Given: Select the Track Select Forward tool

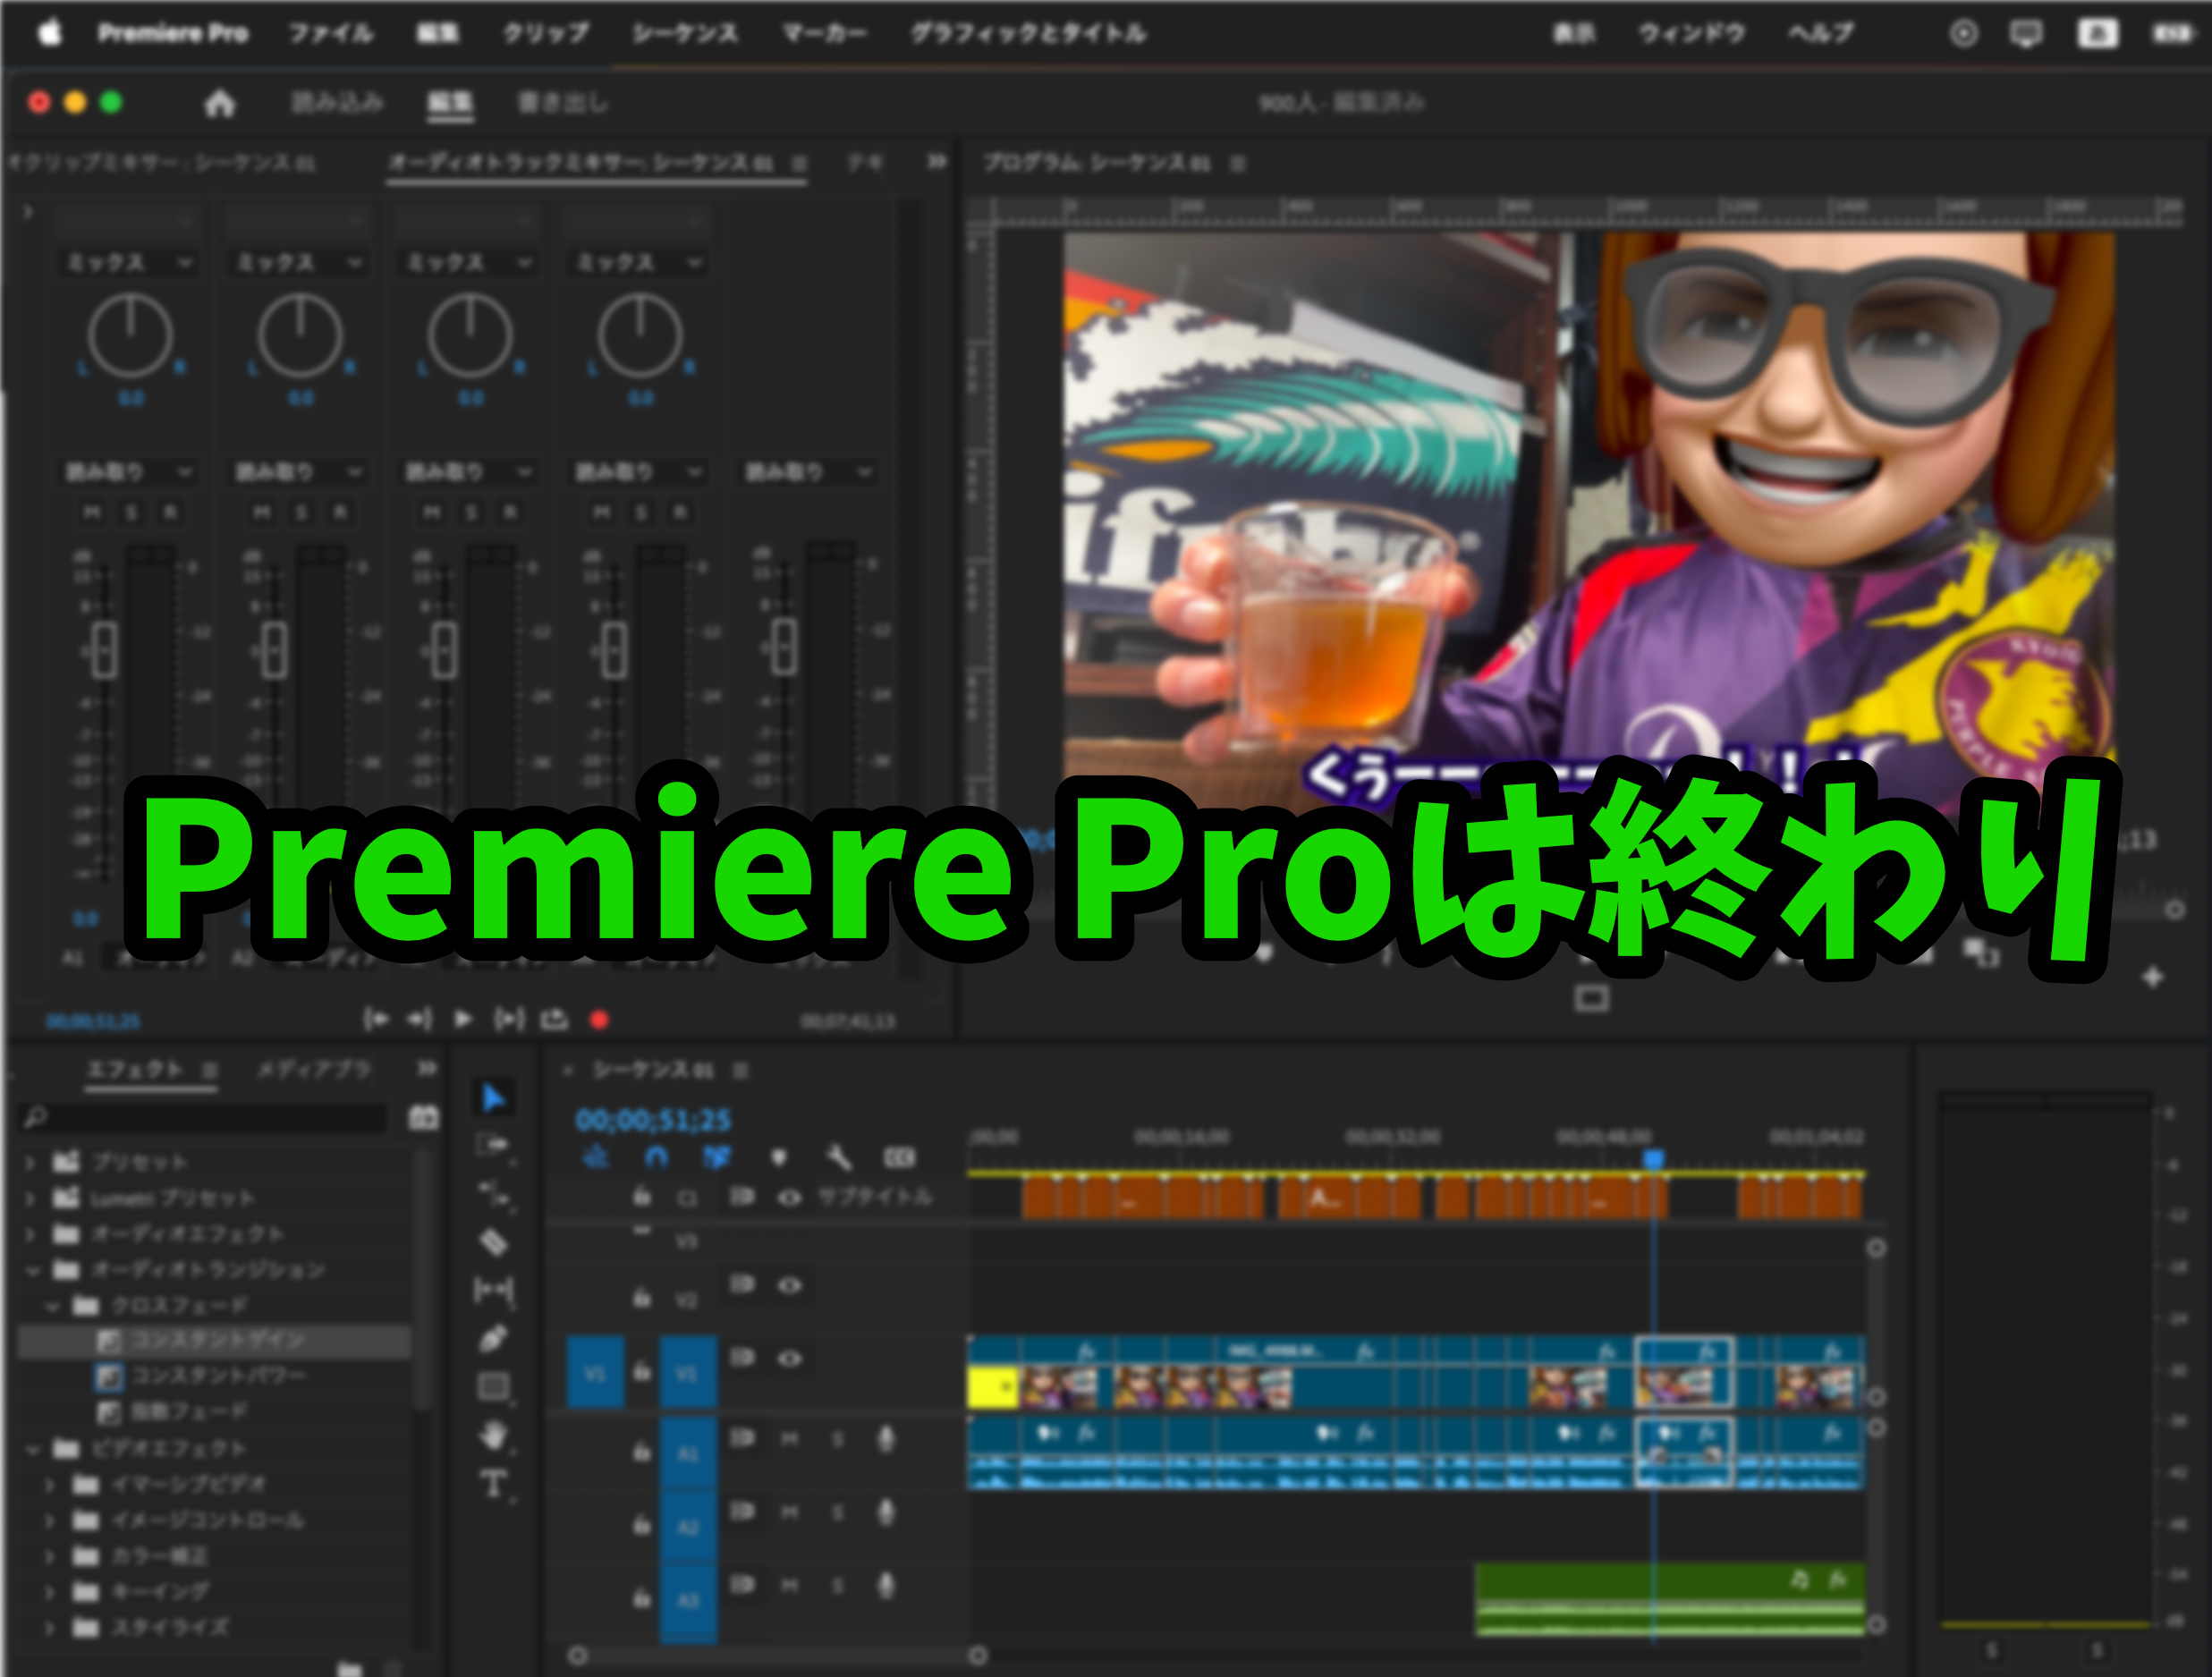Looking at the screenshot, I should [x=493, y=1145].
